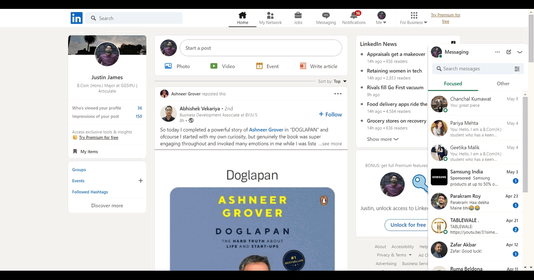Add a Photo to a post

177,66
